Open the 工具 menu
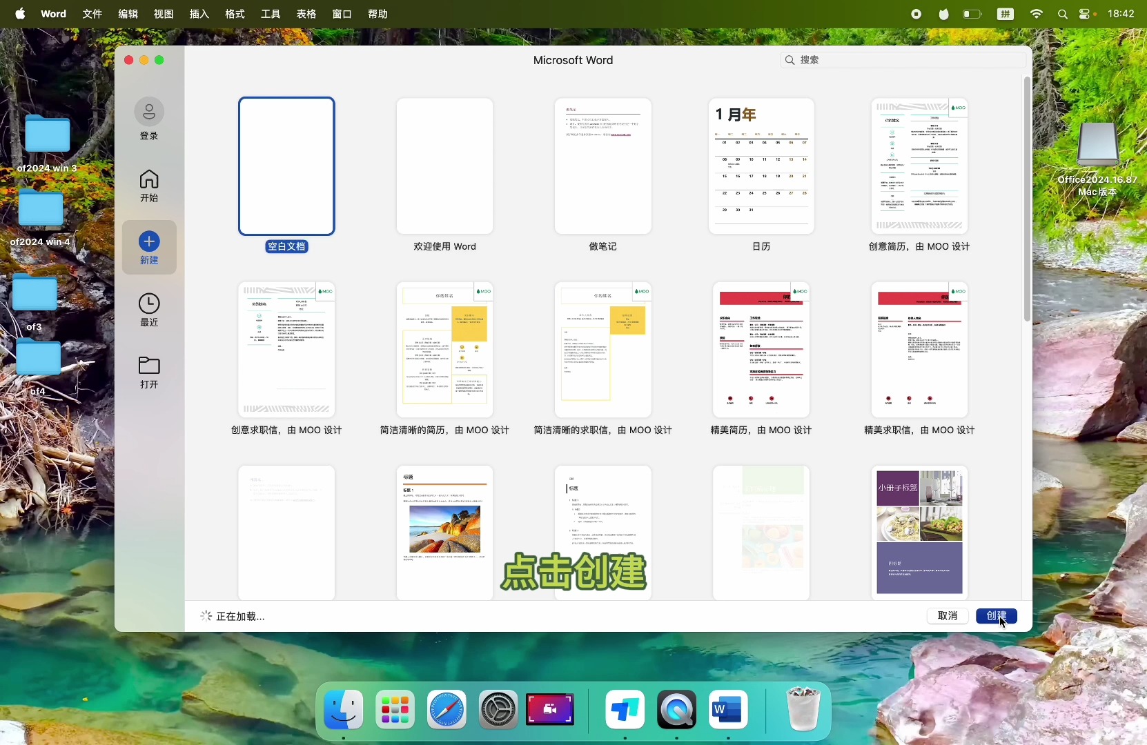 pyautogui.click(x=271, y=14)
